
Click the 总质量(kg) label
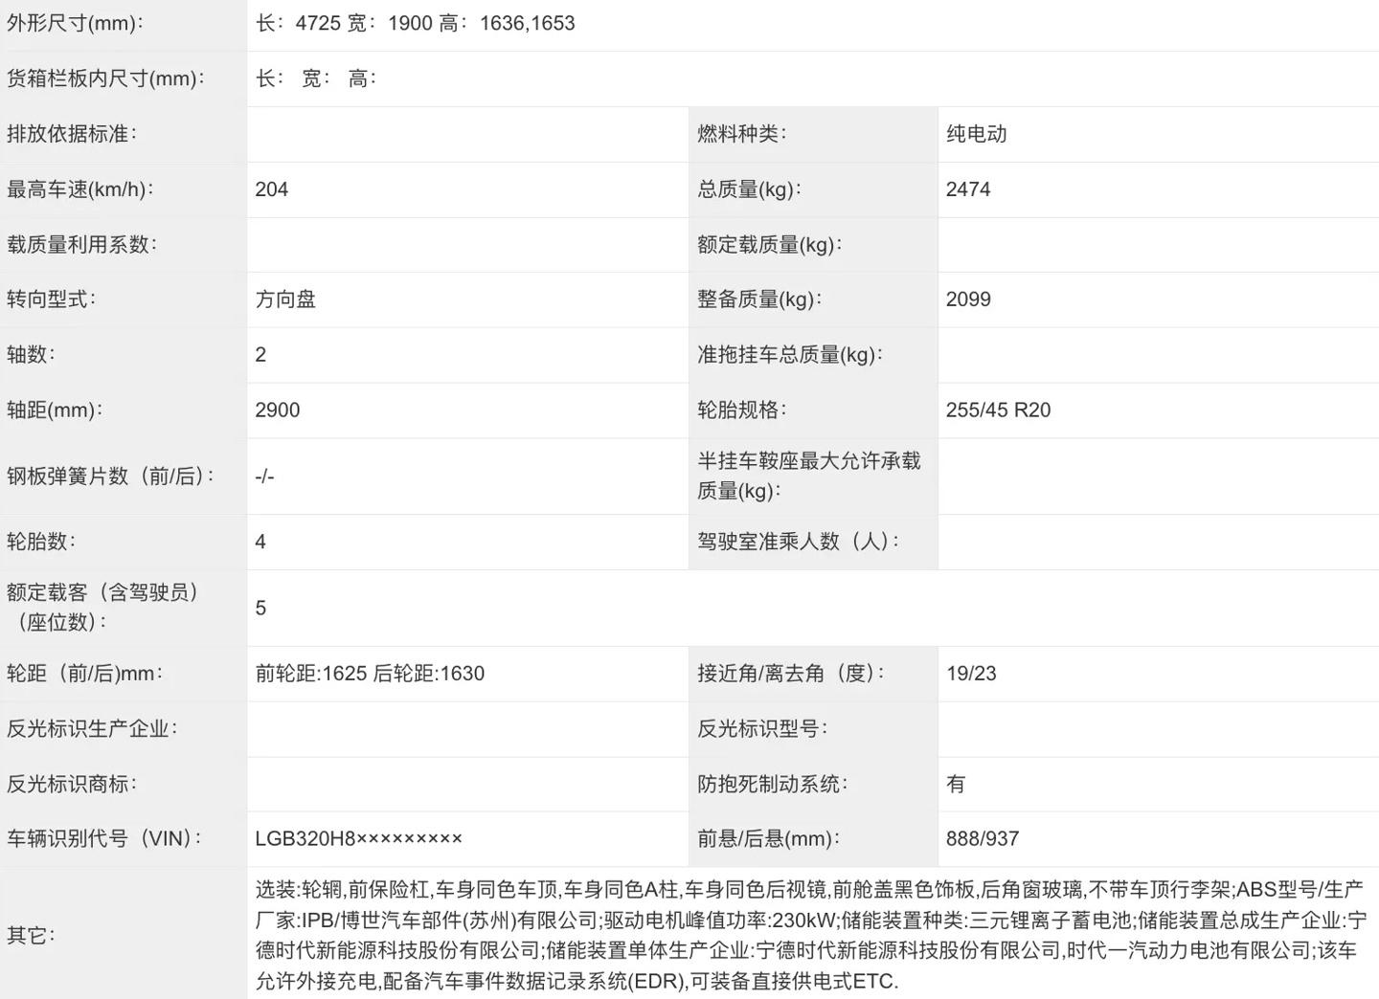point(750,189)
